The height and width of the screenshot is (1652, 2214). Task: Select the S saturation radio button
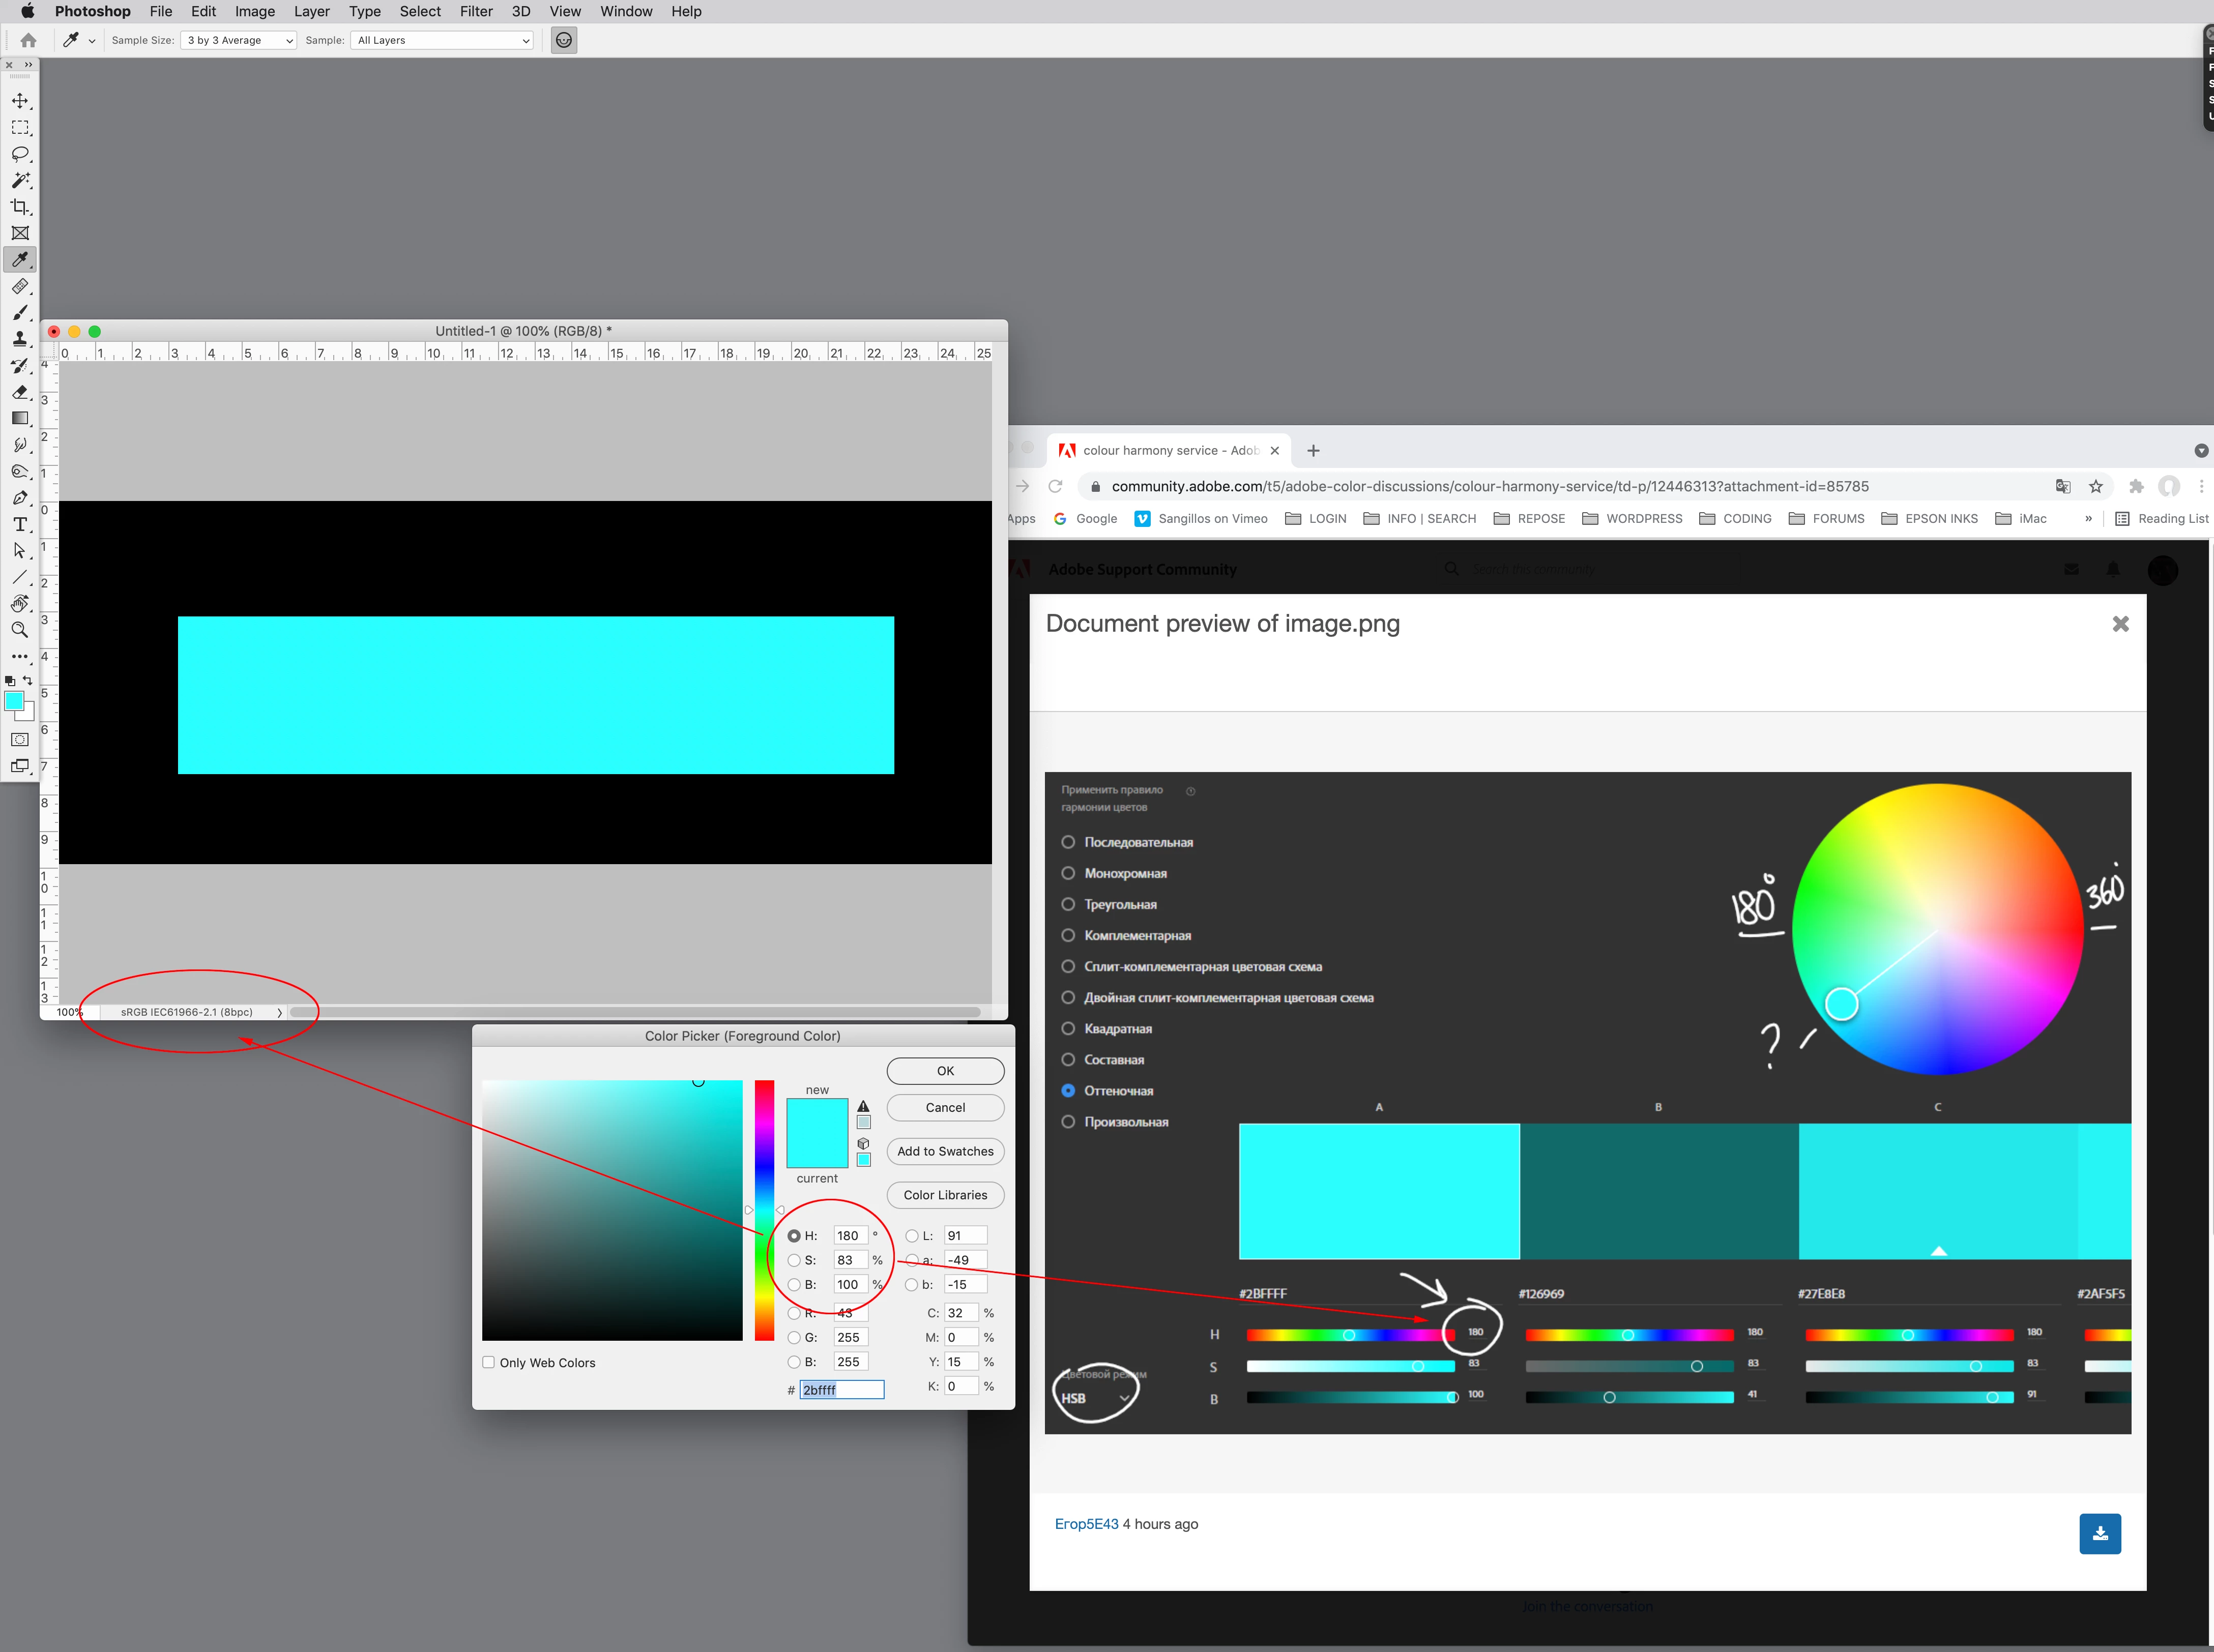coord(794,1260)
